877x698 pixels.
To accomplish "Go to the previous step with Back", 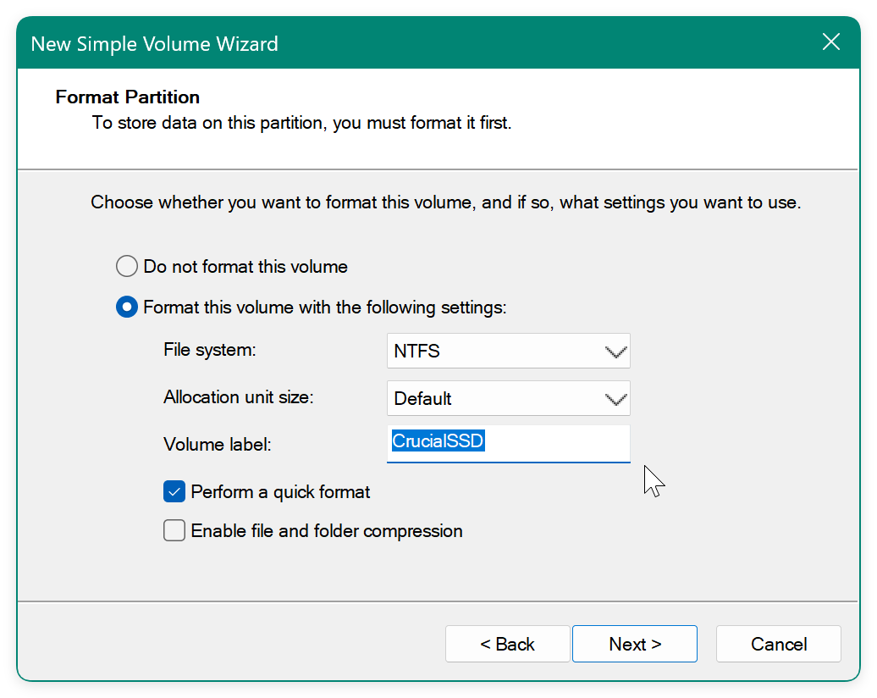I will [507, 644].
